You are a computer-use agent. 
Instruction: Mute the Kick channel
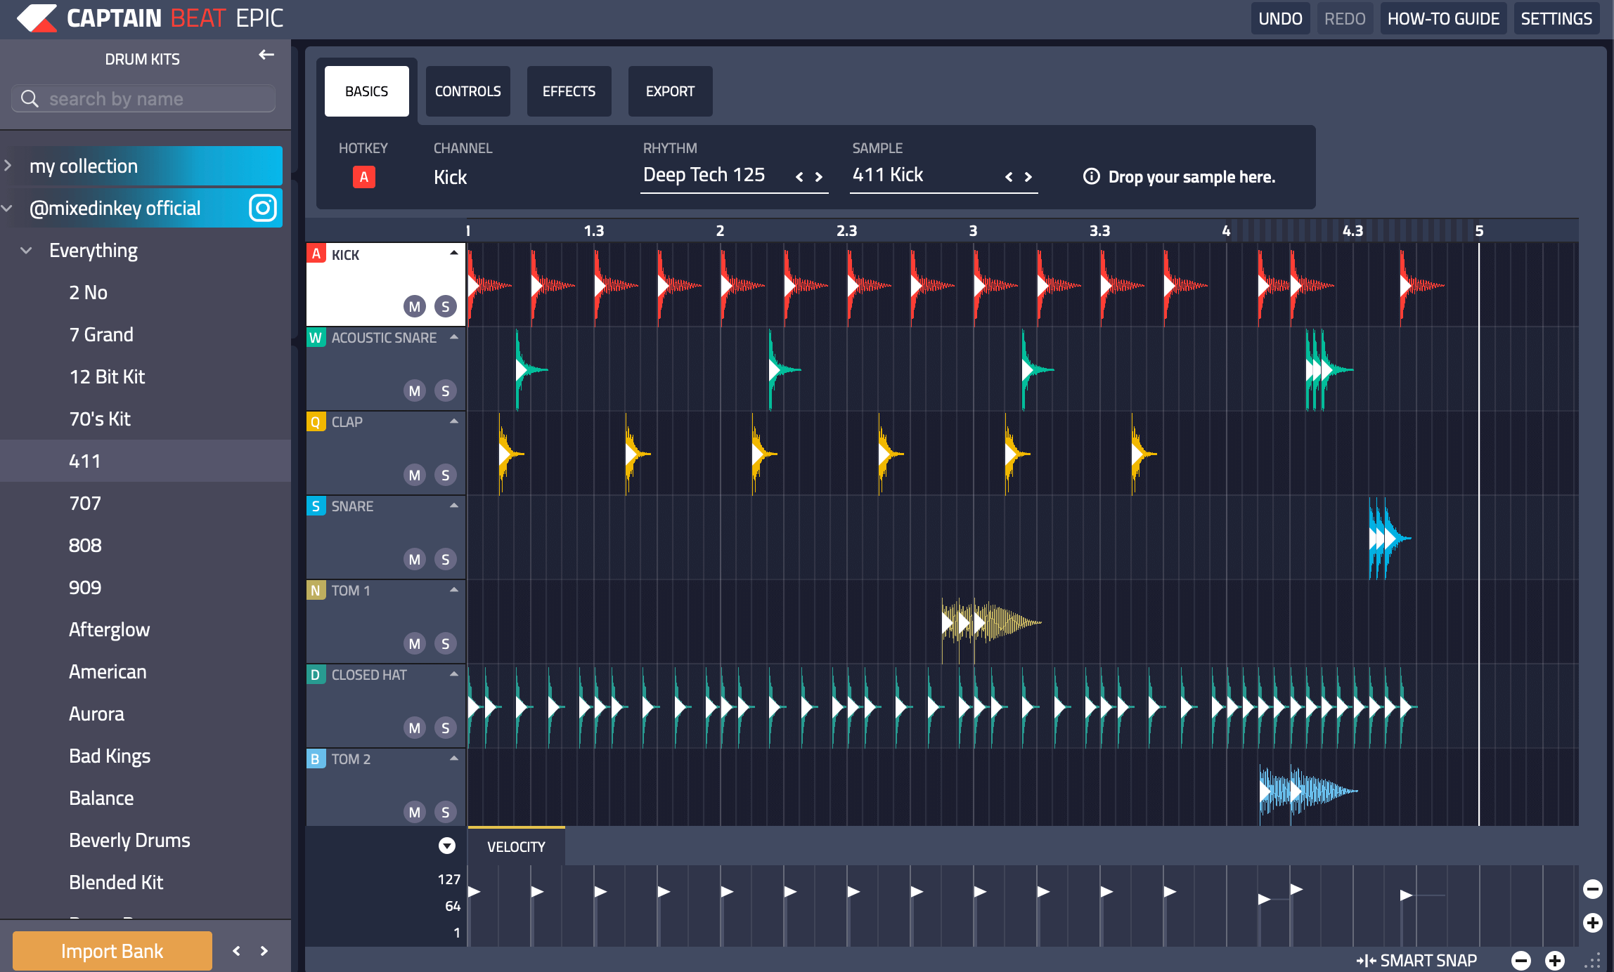point(415,306)
